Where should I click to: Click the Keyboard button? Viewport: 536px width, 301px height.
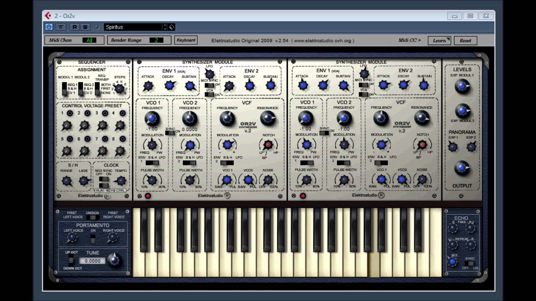click(186, 40)
